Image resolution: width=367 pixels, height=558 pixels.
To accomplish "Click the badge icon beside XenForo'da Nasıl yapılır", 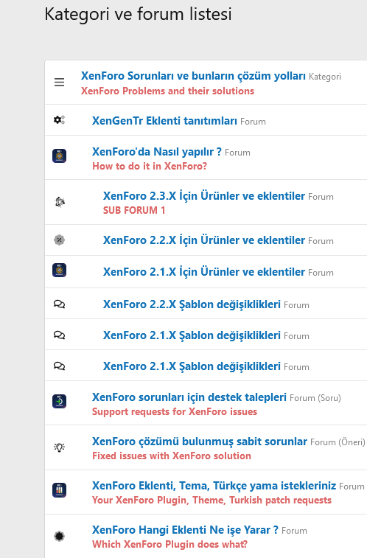I will (60, 156).
